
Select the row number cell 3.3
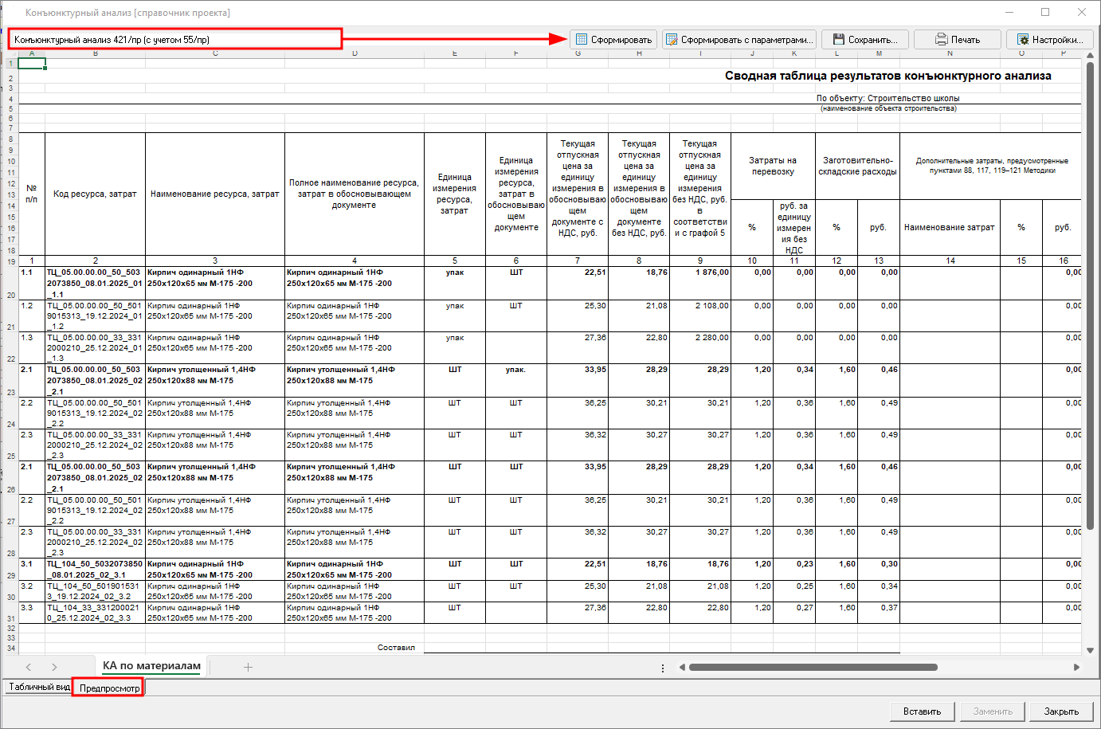pyautogui.click(x=32, y=613)
